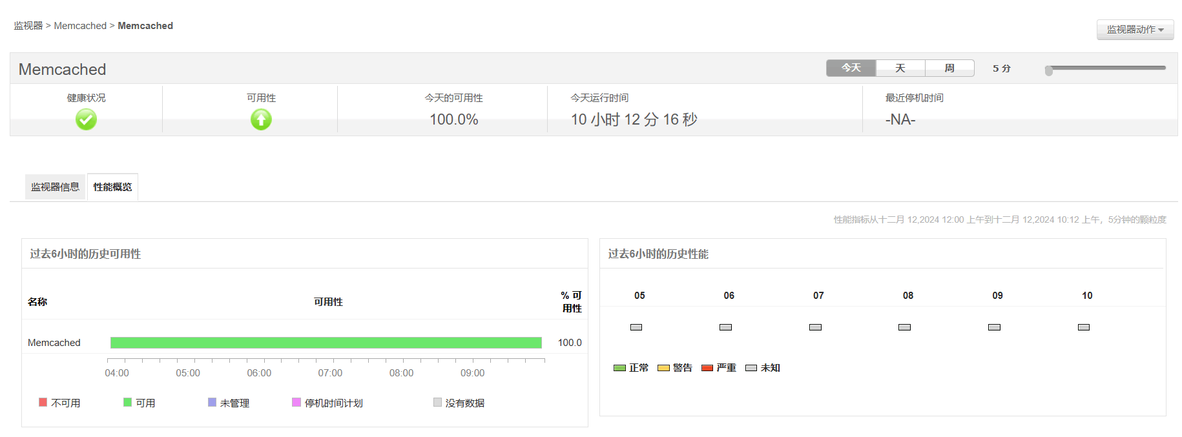Switch time range to 周

(x=949, y=68)
